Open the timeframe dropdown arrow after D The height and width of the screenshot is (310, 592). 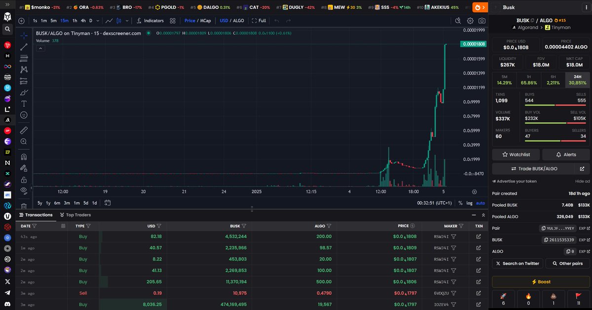(x=99, y=21)
